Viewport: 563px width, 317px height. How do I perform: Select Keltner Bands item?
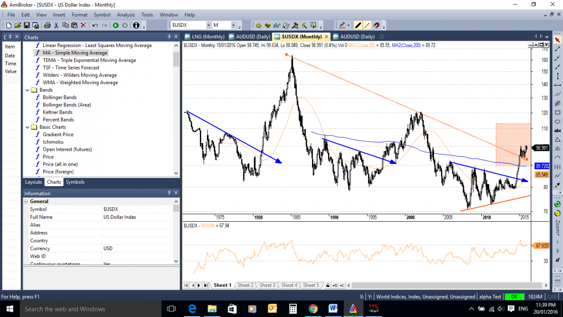[x=57, y=112]
